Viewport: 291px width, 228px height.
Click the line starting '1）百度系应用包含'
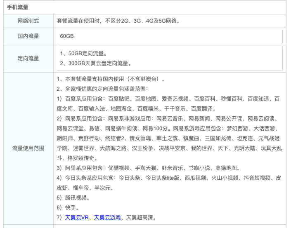[168, 99]
